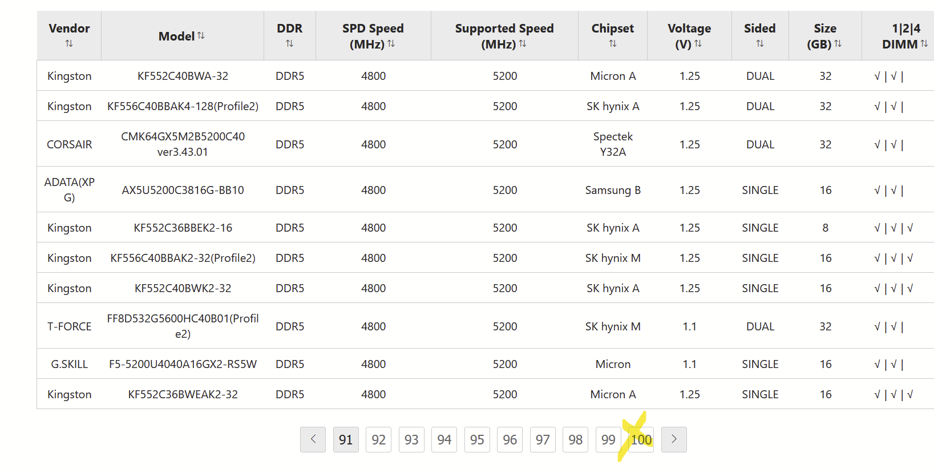Select model F5-5200U4040A16GX2-RS5W

tap(183, 364)
